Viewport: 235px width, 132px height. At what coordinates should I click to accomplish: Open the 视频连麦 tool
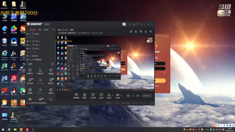click(30, 81)
